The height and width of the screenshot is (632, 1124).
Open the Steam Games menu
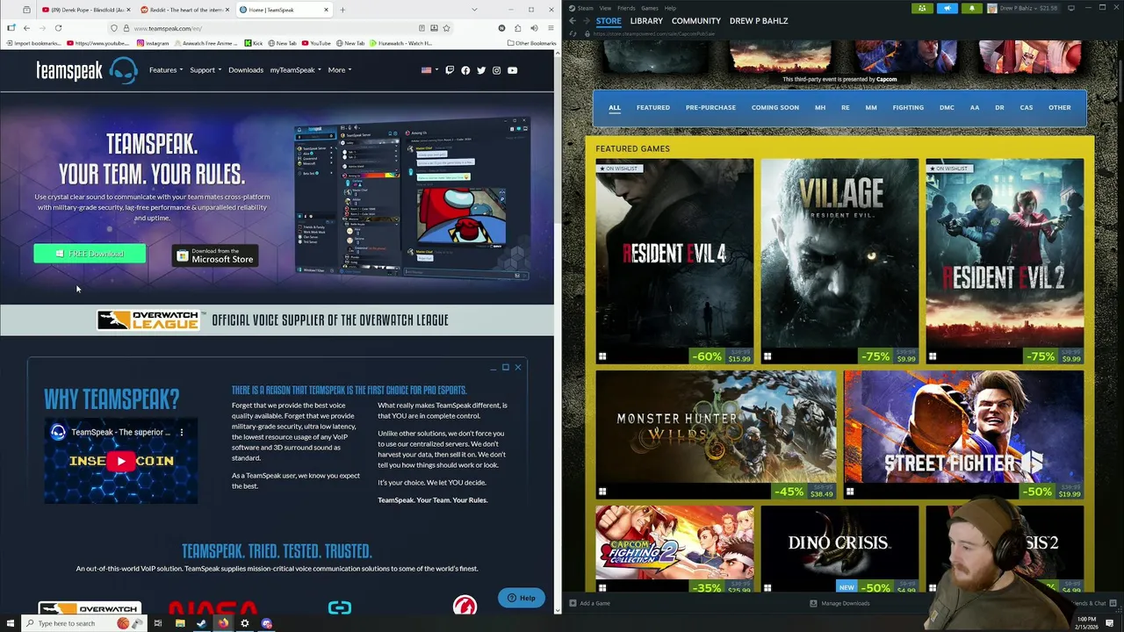(x=650, y=8)
